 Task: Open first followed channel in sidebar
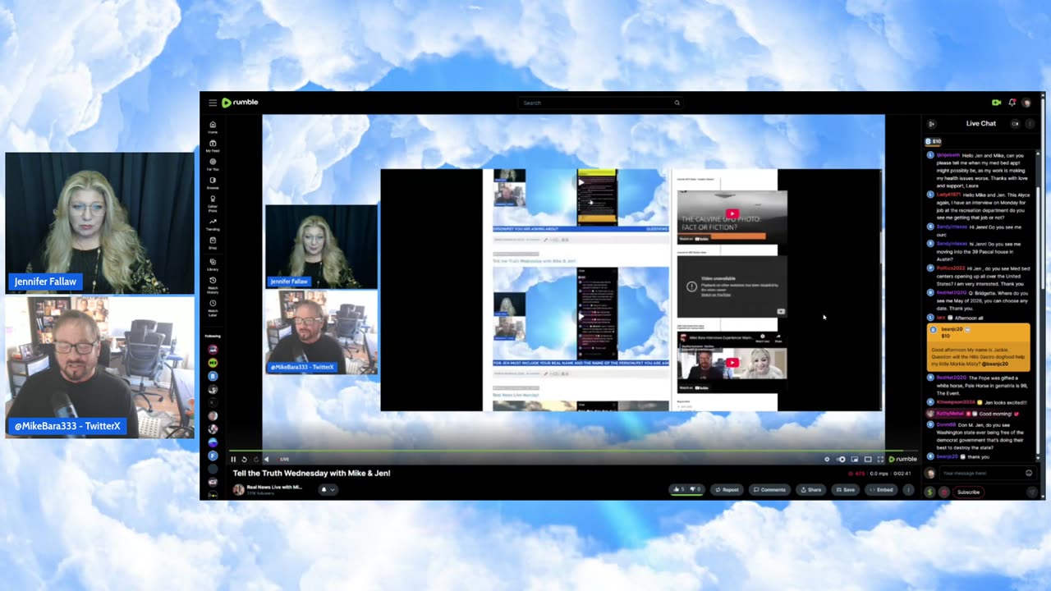(x=213, y=349)
